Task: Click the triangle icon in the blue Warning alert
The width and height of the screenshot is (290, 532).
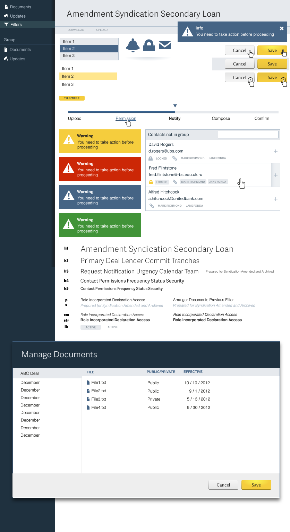Action: pos(69,196)
